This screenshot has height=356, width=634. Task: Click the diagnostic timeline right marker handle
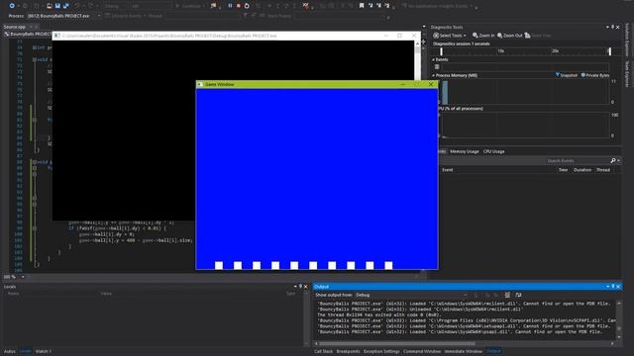pyautogui.click(x=610, y=51)
